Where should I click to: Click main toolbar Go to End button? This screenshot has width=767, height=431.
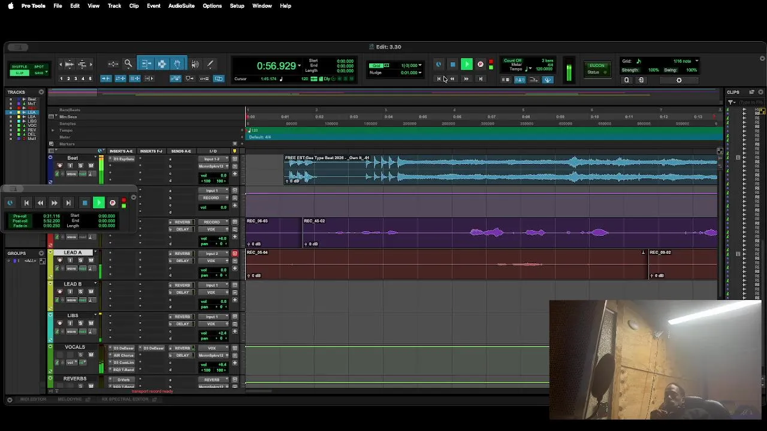click(x=480, y=78)
